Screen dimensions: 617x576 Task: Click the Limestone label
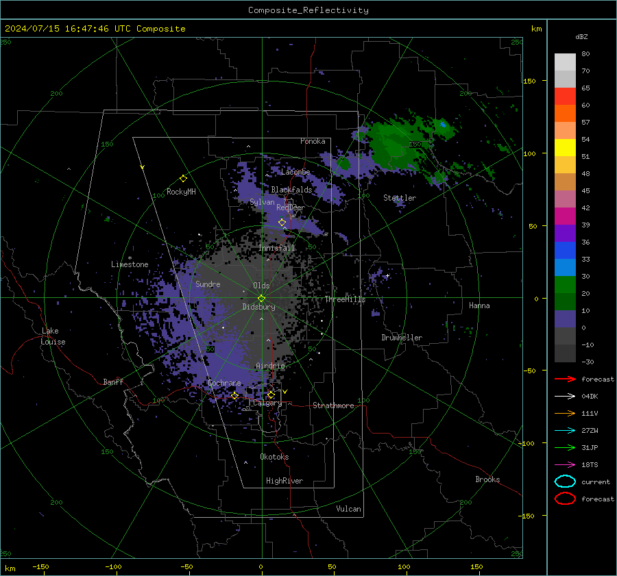click(130, 264)
